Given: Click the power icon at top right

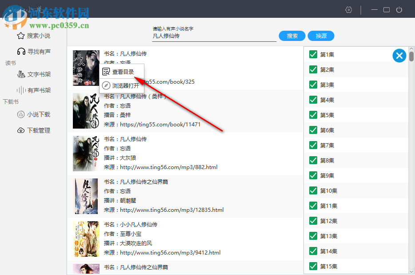Looking at the screenshot, I should point(399,9).
